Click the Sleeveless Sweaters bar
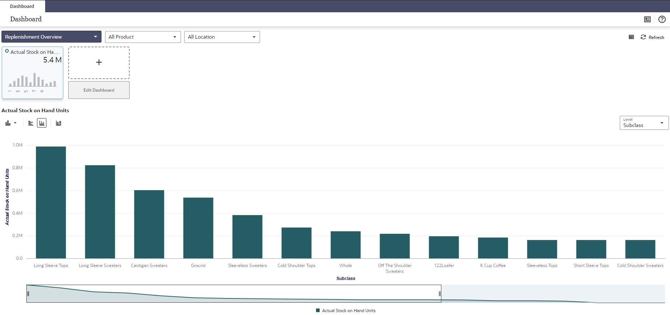This screenshot has width=670, height=315. pos(247,237)
